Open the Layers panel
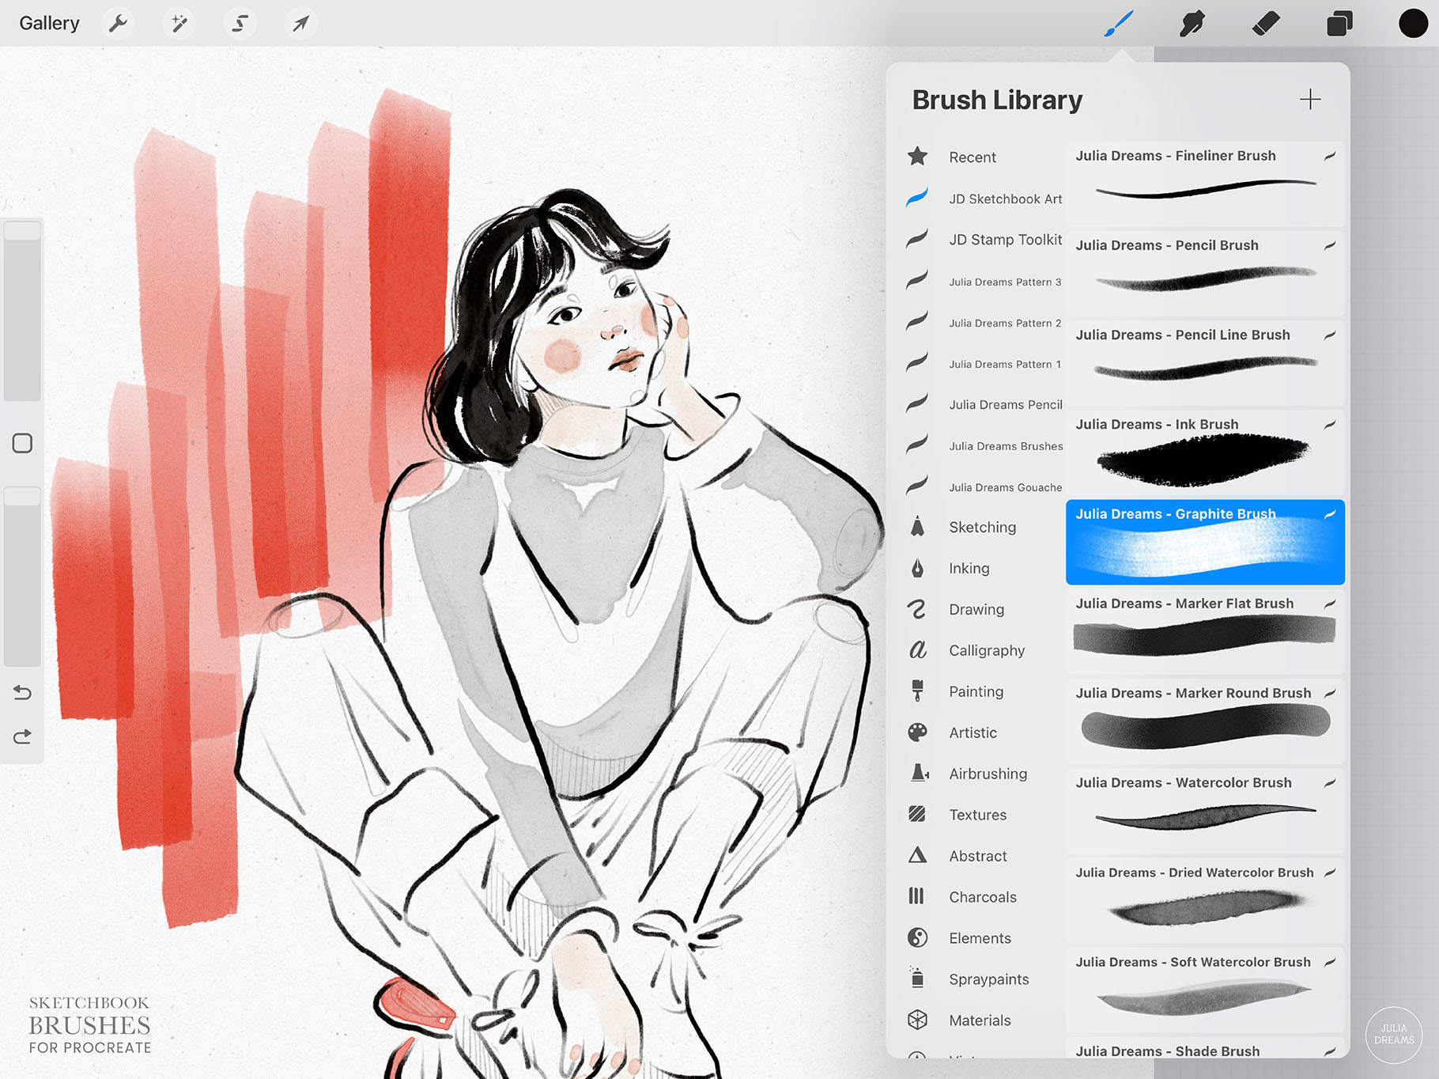Screen dimensions: 1439x1079 (x=1338, y=23)
